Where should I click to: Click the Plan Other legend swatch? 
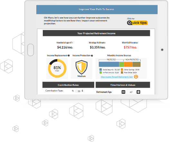pos(122,73)
